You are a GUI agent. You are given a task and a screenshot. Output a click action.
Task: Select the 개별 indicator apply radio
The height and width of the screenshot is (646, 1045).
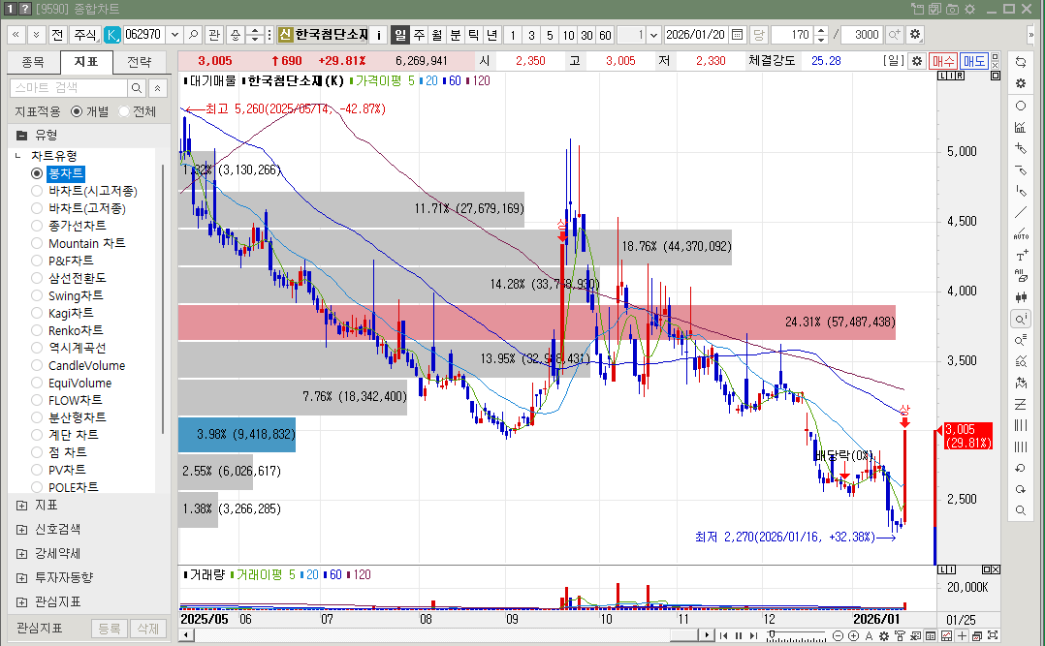77,112
